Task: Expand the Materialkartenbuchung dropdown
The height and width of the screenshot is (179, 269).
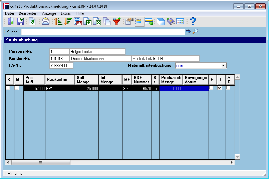Action: pyautogui.click(x=223, y=66)
